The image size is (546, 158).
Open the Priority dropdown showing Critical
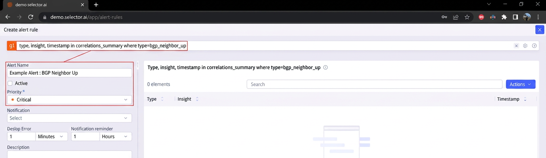(x=69, y=100)
